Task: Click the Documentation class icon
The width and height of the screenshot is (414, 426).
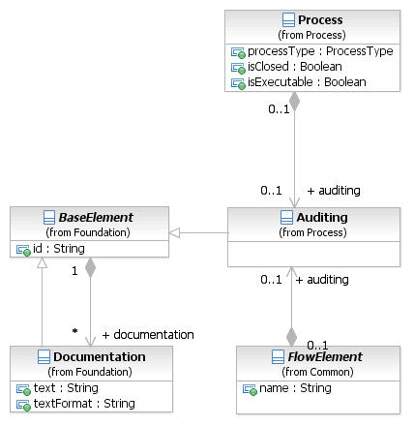Action: click(44, 357)
